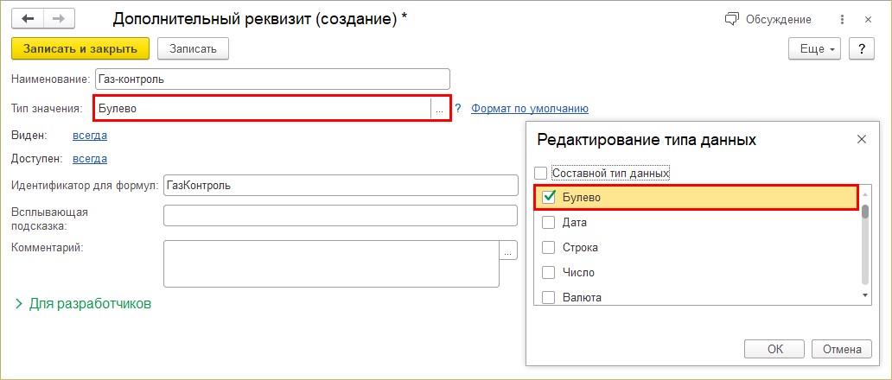Open the Еще dropdown menu
Screen dimensions: 892x380
pos(814,49)
